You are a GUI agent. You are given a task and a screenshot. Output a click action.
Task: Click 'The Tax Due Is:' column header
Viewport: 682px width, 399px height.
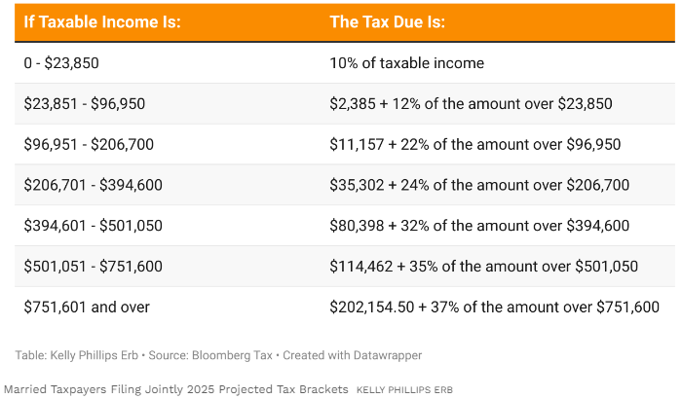tap(388, 21)
